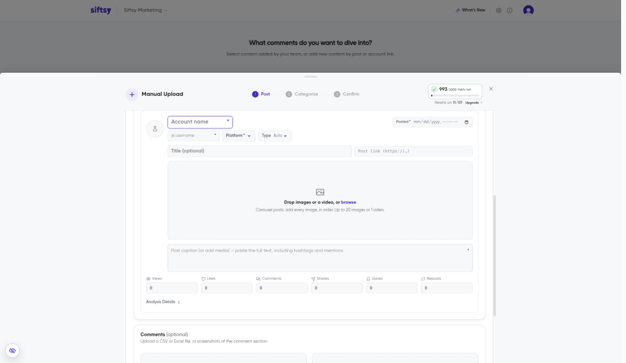Select the Post step tab

click(260, 94)
